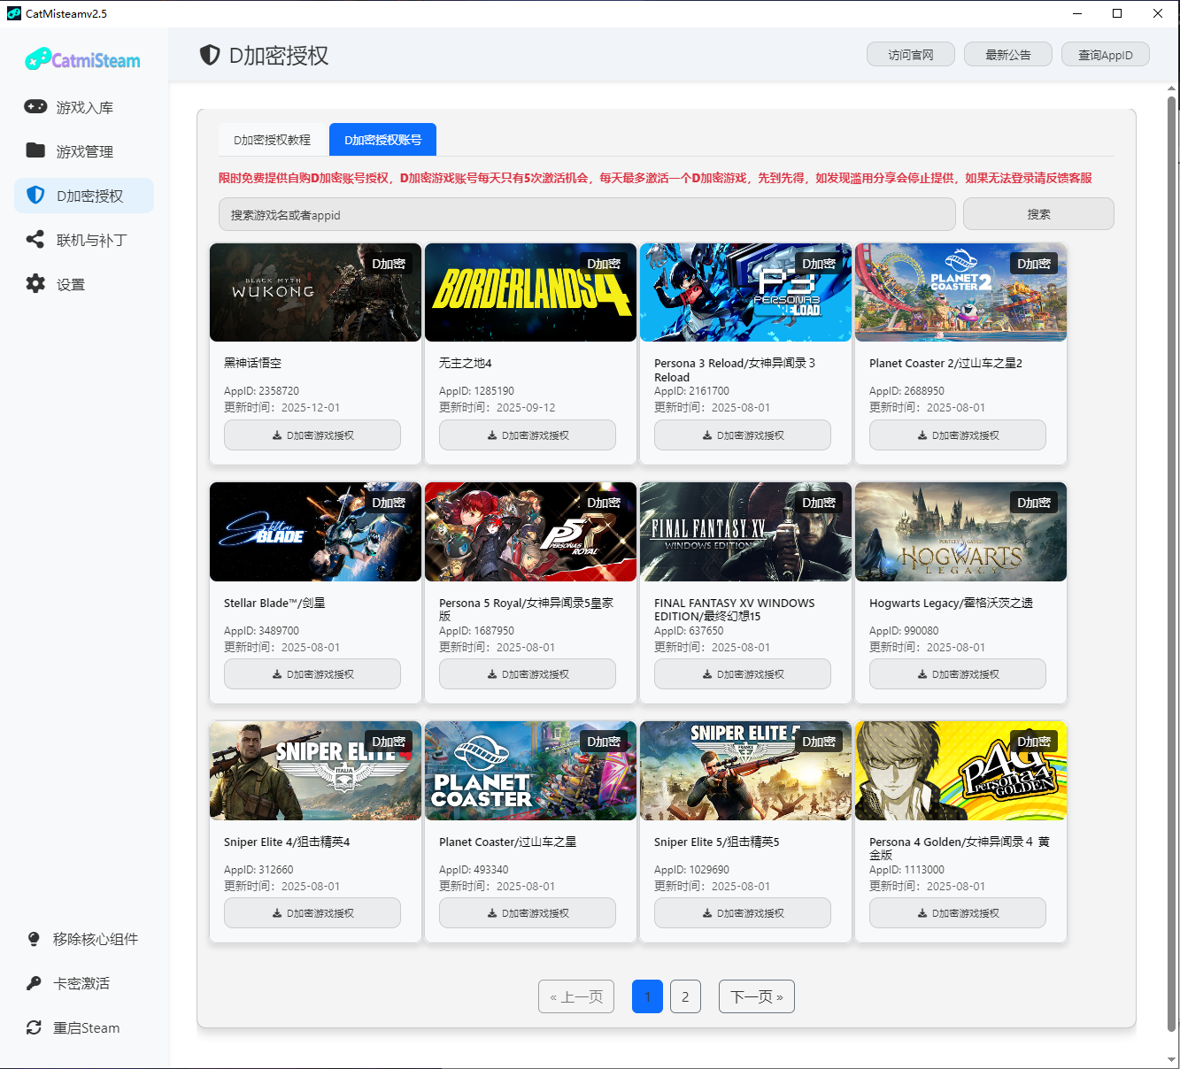Image resolution: width=1180 pixels, height=1069 pixels.
Task: Authorize Hogwarts Legacy with D加密游戏授权
Action: 958,674
